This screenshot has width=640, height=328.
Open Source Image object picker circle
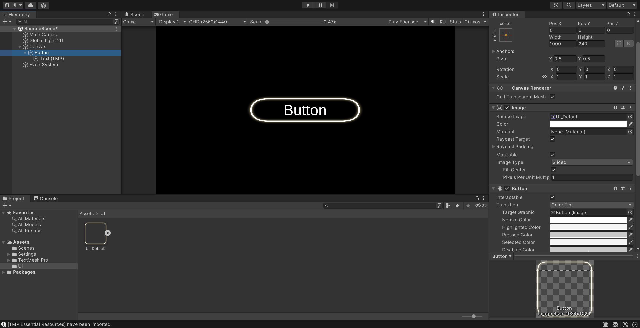[630, 117]
